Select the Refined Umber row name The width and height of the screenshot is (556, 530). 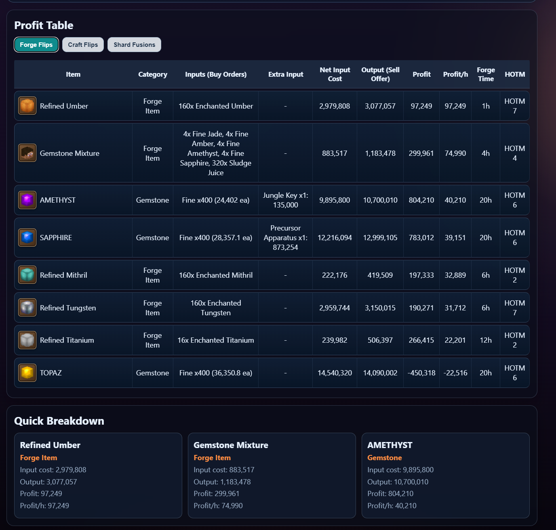64,106
